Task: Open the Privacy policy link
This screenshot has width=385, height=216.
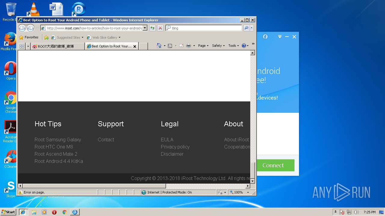Action: click(175, 147)
